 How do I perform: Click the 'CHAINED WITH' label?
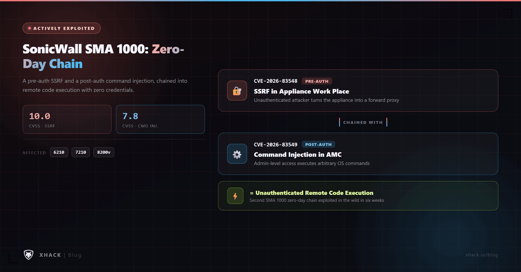pos(363,122)
